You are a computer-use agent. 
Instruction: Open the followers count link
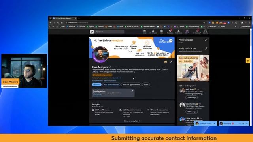click(97, 81)
